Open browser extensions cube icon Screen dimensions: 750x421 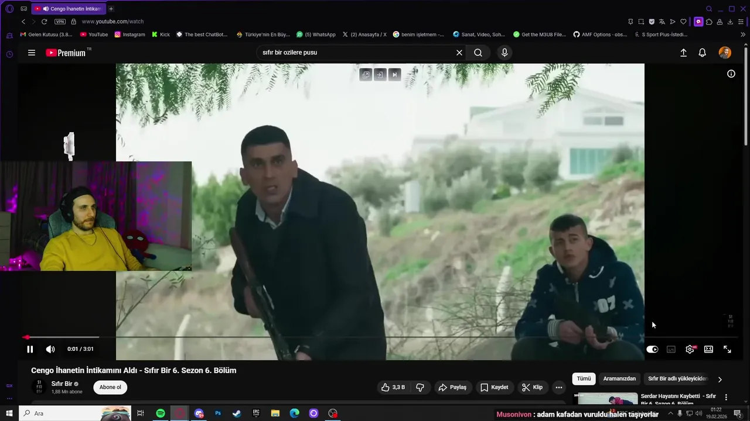click(709, 22)
